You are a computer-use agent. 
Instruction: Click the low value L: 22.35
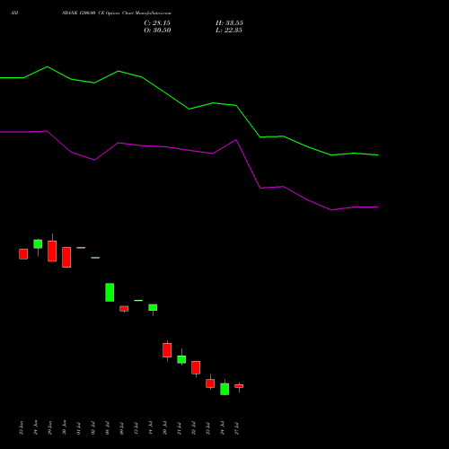coord(229,31)
